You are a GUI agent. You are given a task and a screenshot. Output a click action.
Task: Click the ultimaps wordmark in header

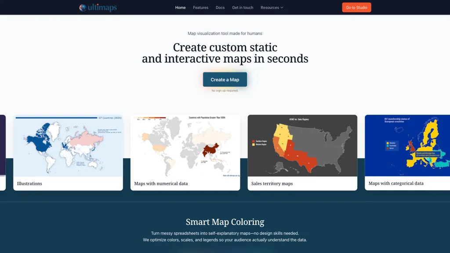[102, 7]
